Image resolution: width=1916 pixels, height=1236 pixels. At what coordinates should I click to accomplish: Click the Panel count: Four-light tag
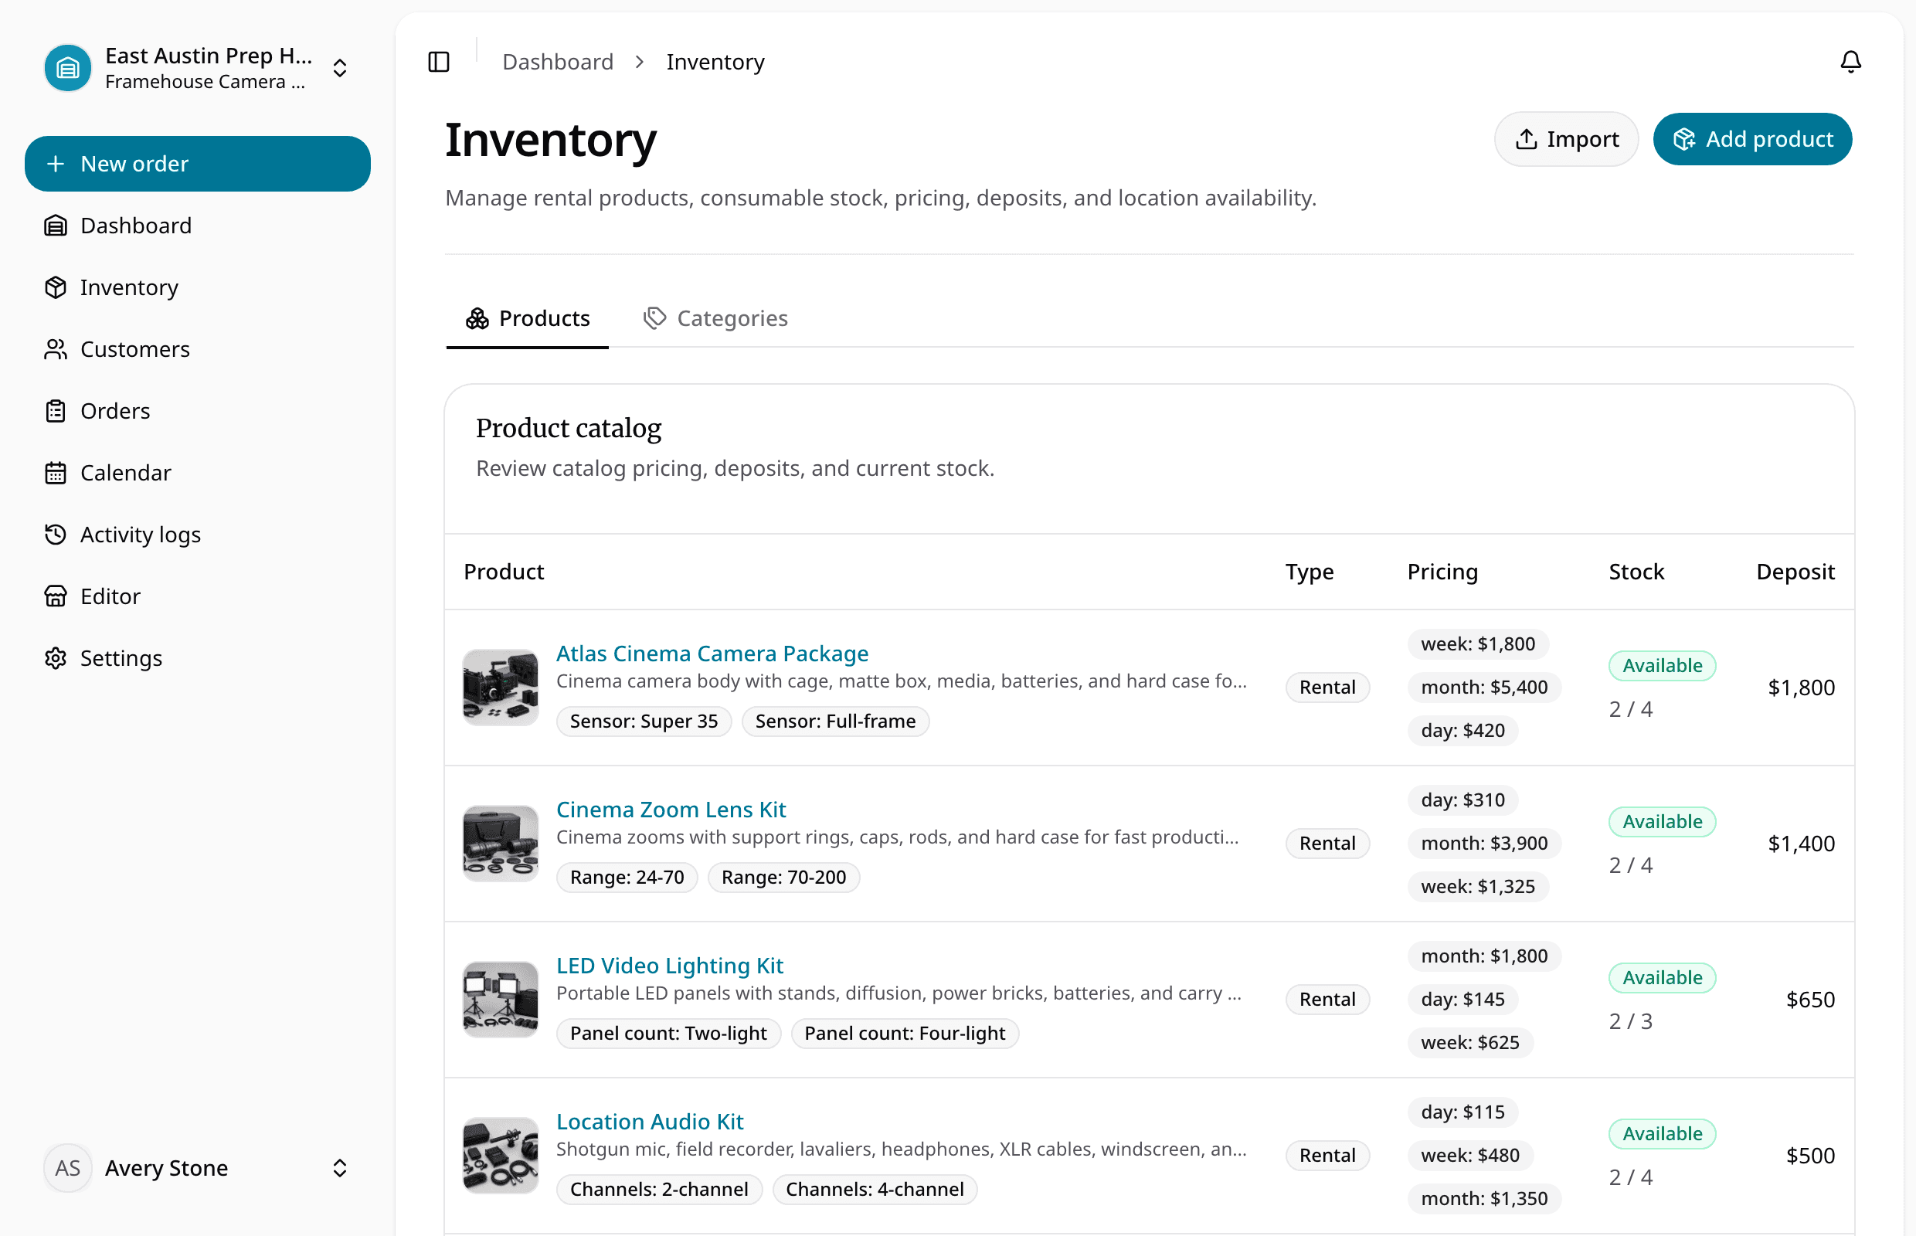905,1033
